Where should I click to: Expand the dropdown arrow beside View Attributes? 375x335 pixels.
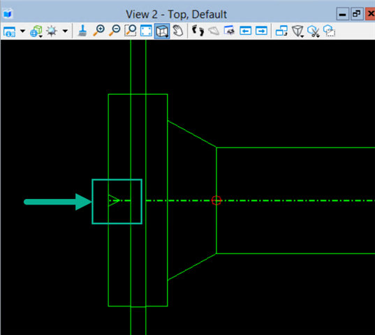(x=23, y=31)
